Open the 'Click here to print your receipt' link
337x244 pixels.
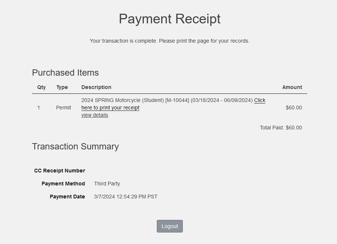(110, 108)
